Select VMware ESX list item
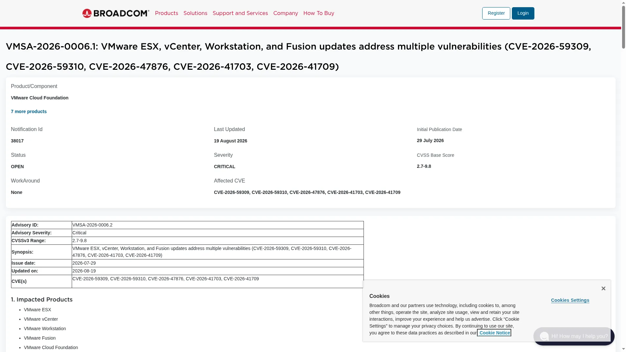This screenshot has width=626, height=352. (x=37, y=310)
